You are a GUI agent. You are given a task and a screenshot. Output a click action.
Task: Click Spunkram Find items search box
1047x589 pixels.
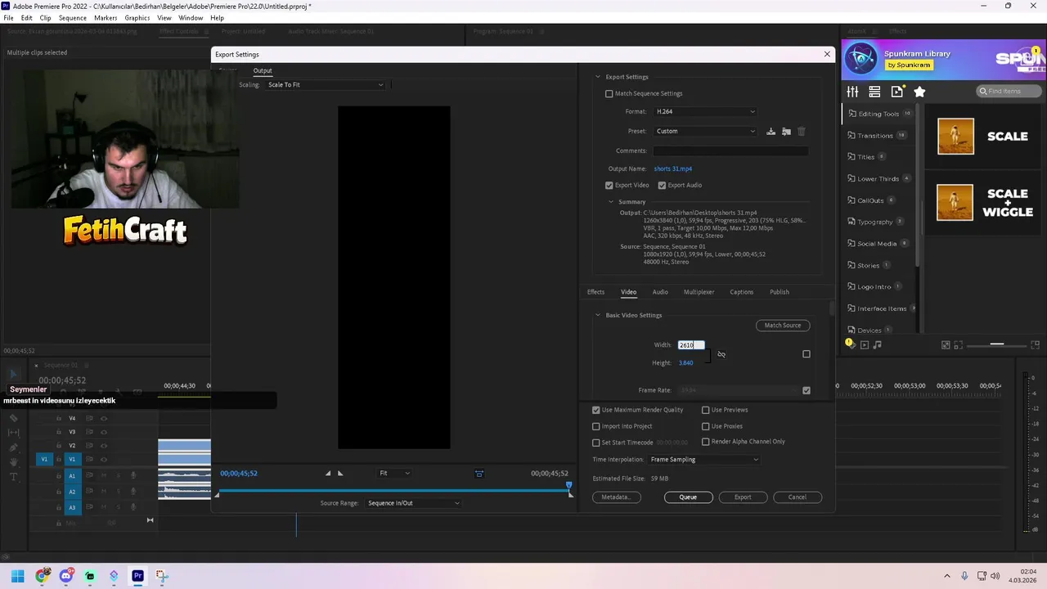click(1008, 92)
